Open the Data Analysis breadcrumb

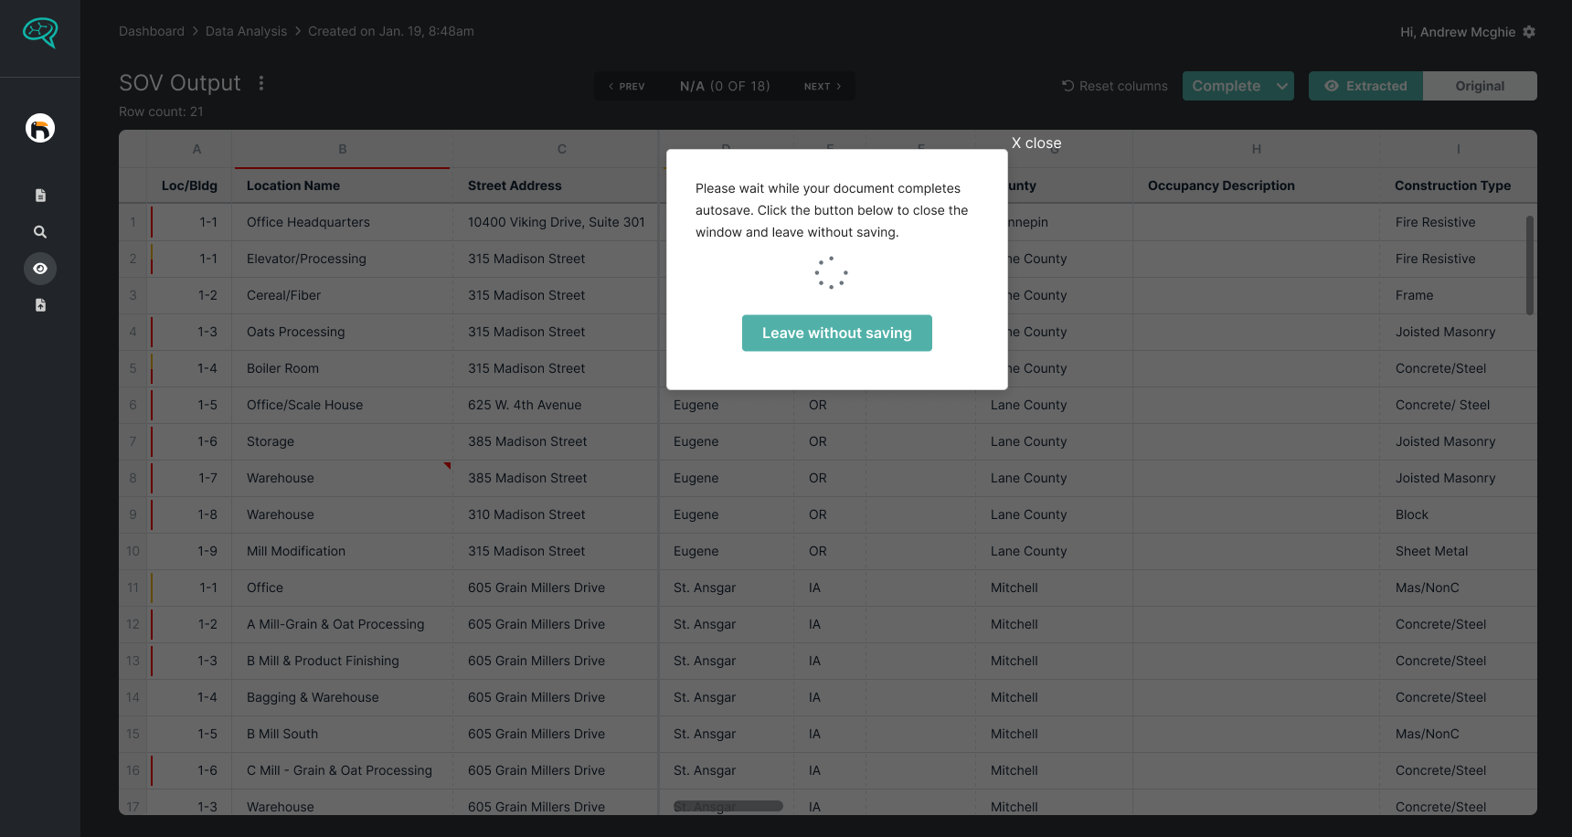pos(246,31)
